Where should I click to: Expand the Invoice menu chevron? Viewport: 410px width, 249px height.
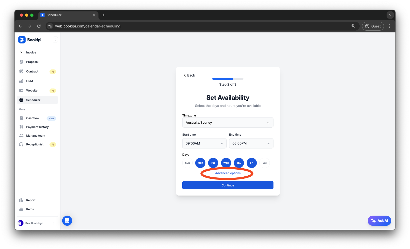(21, 52)
